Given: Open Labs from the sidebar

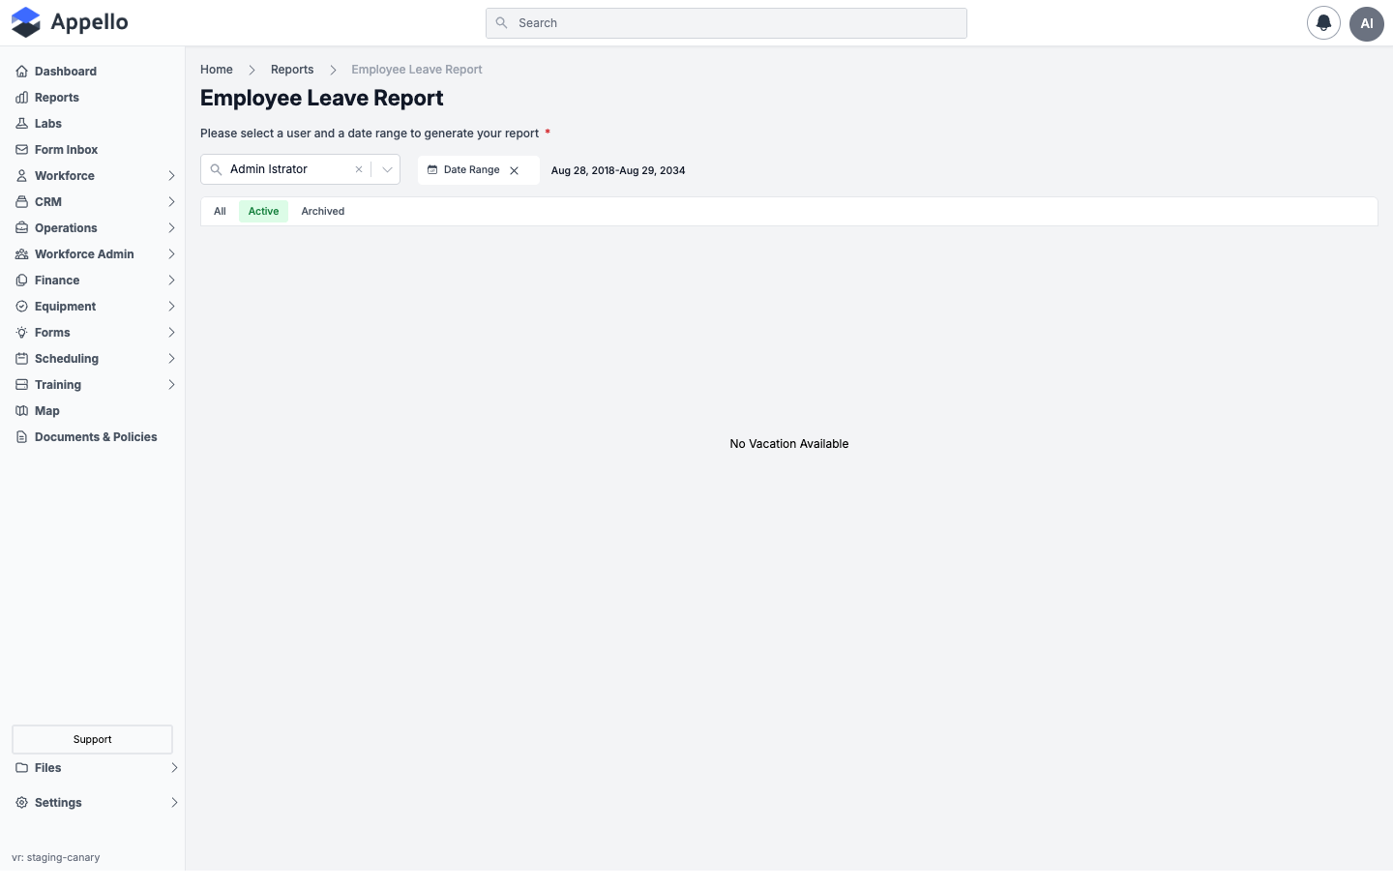Looking at the screenshot, I should [48, 124].
